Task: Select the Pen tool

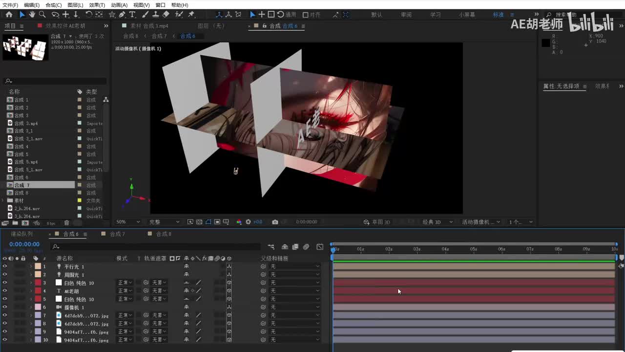Action: tap(122, 15)
